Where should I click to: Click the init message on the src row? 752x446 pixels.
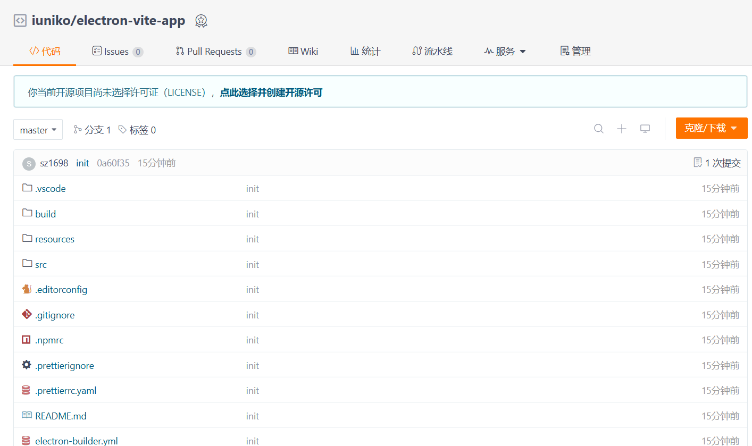click(x=253, y=264)
